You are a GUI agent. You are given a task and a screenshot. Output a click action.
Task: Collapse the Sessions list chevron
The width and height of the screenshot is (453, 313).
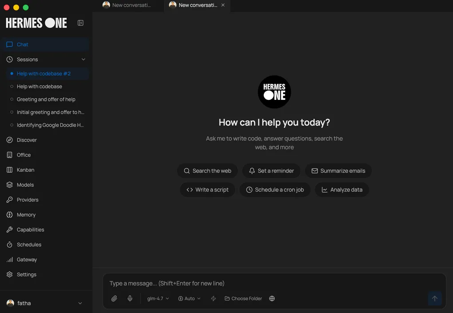tap(83, 59)
